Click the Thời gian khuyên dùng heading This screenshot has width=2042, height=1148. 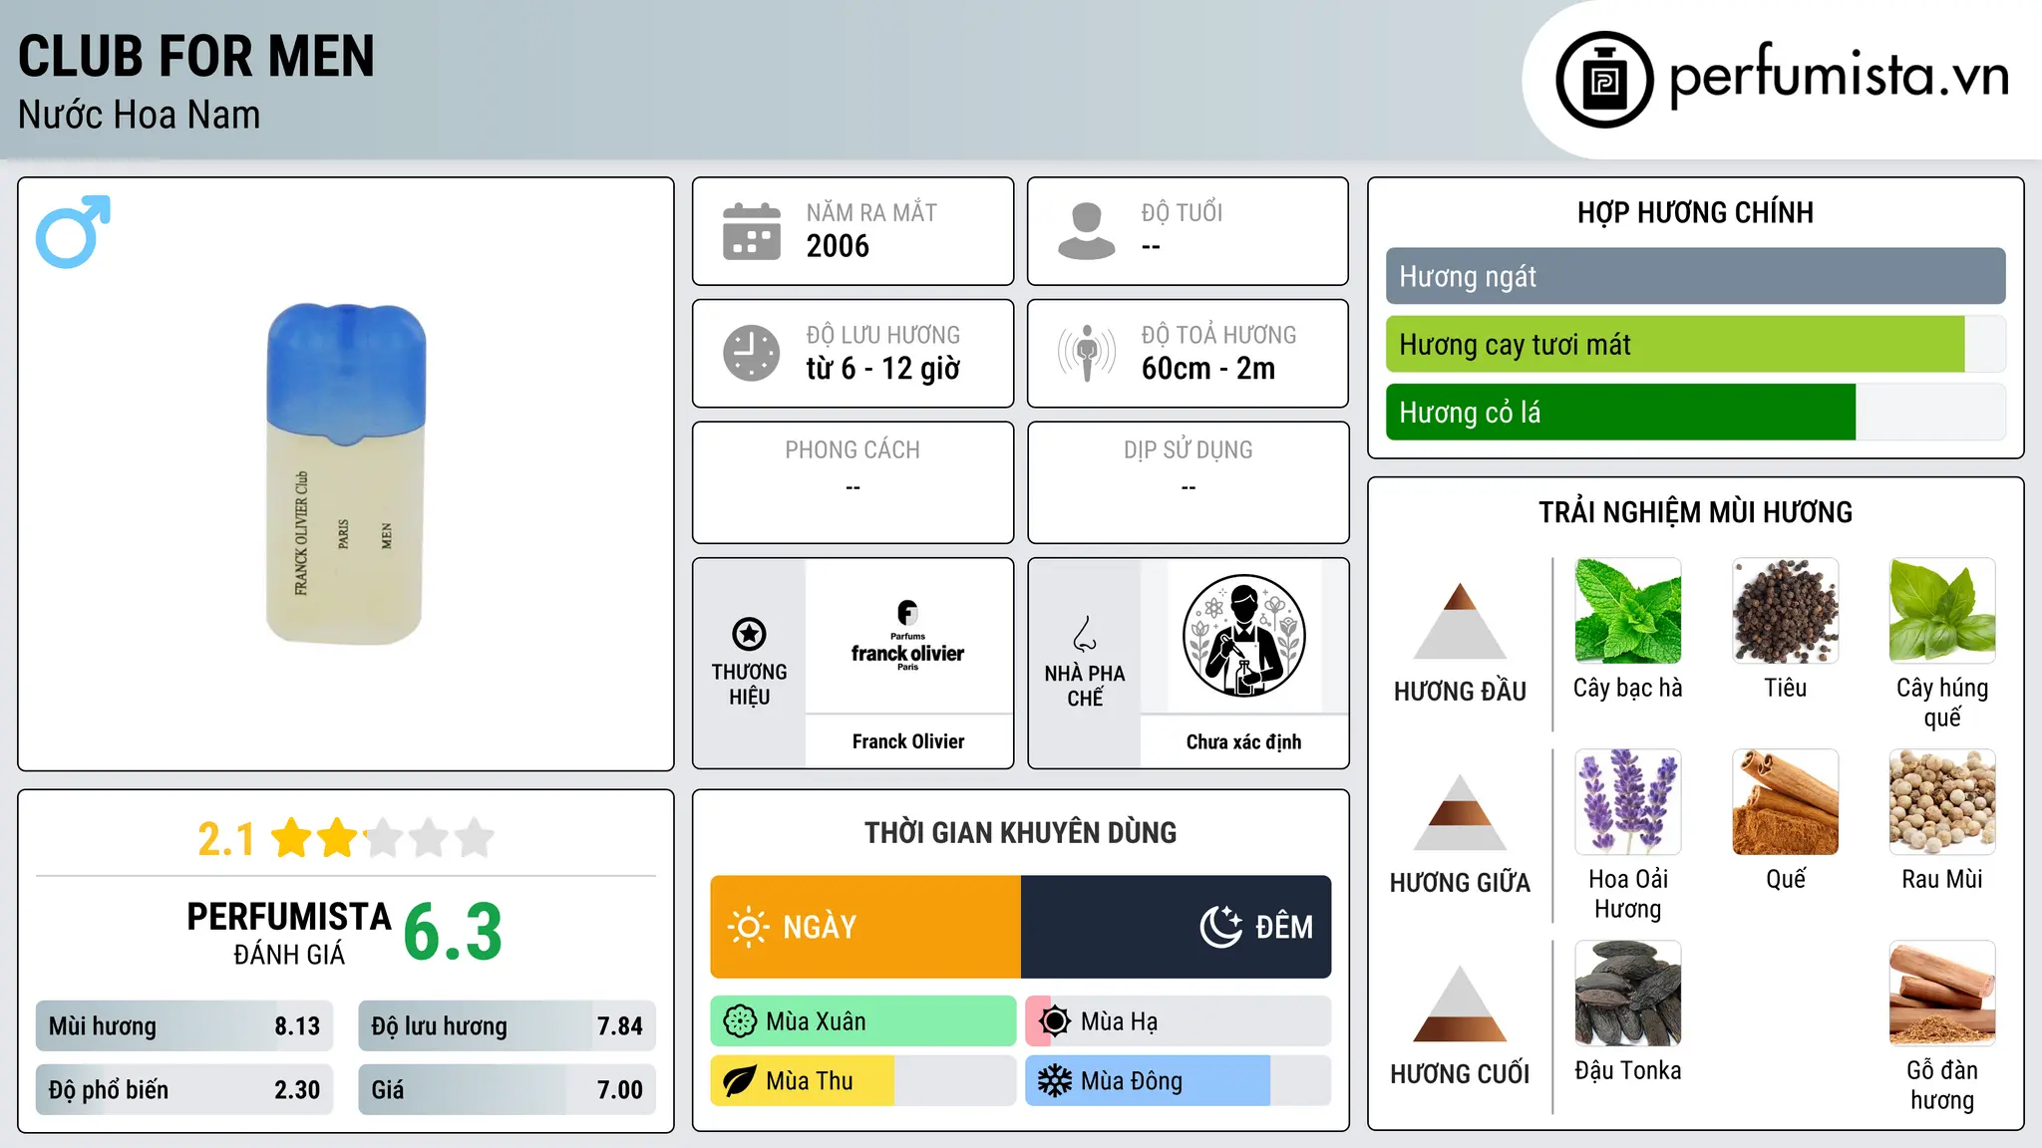(1021, 832)
